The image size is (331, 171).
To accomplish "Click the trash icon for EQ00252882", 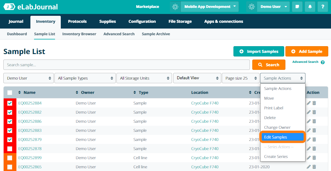I will pyautogui.click(x=314, y=112).
